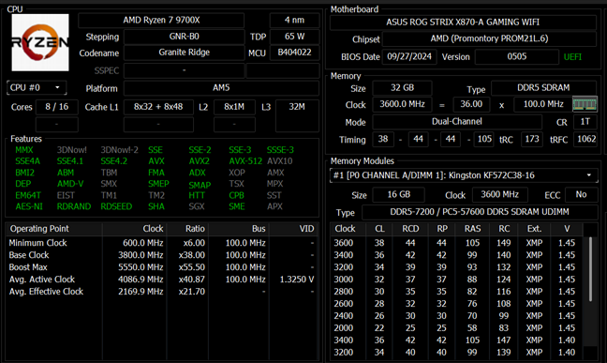Expand the memory module selection dropdown
The image size is (607, 363).
coord(464,175)
